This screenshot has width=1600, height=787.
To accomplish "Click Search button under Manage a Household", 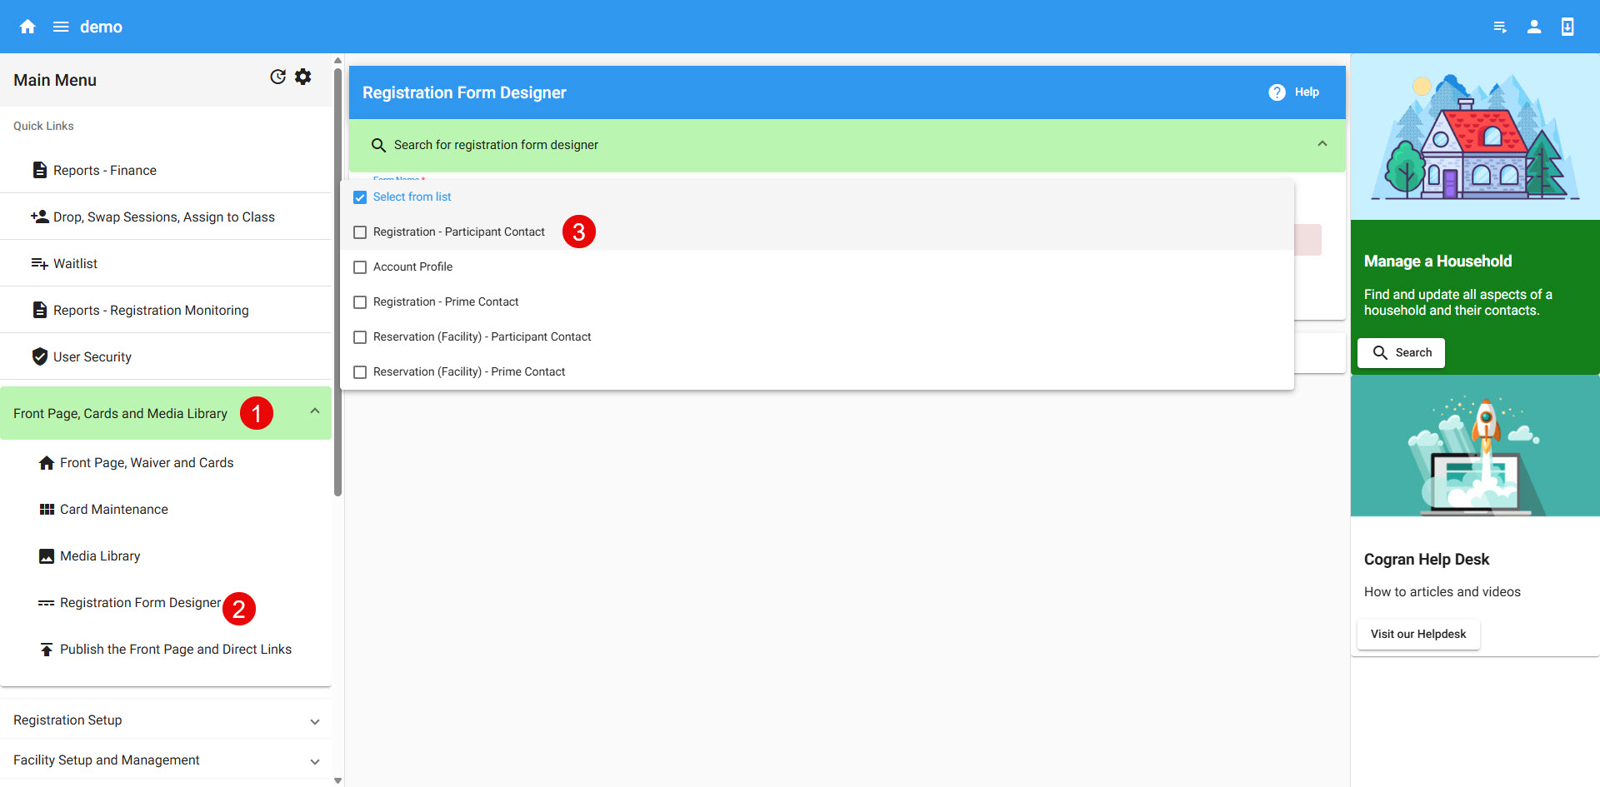I will pos(1401,353).
